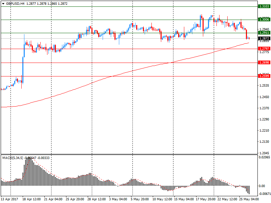This screenshot has width=271, height=203.
Task: Click the MACD 0.02065 scale value
Action: coord(264,157)
